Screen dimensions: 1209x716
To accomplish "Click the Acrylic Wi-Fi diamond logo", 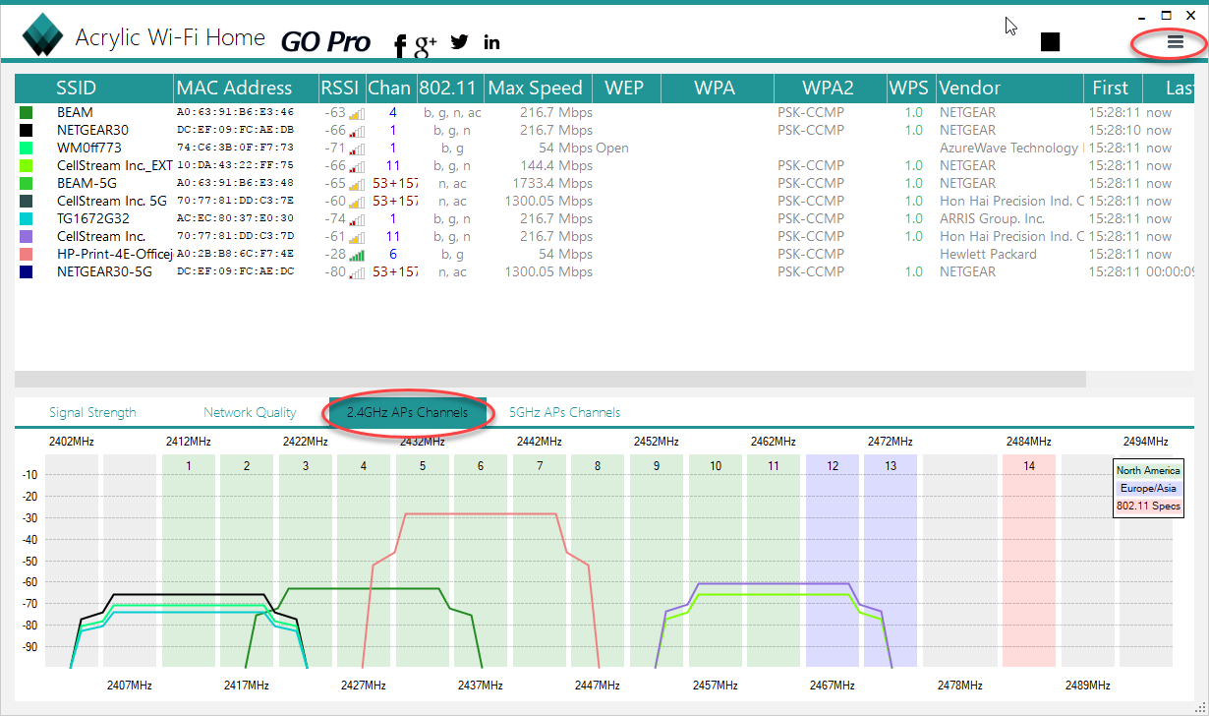I will point(43,37).
